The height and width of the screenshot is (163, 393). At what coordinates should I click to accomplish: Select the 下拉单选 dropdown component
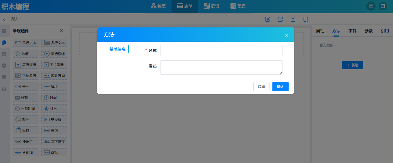coord(54,65)
